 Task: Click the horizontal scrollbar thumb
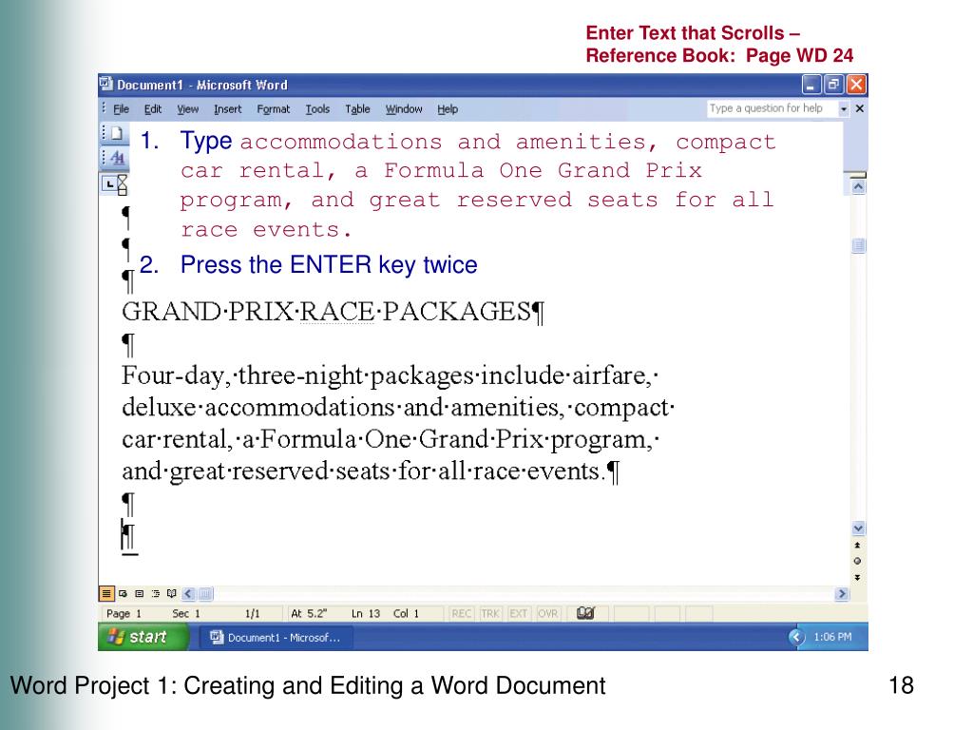click(x=205, y=594)
